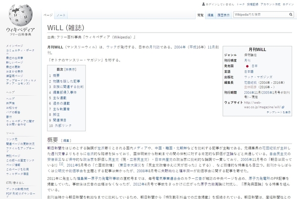Jump to contents item 1 概要
Image resolution: width=297 pixels, height=199 pixels.
[x=54, y=76]
